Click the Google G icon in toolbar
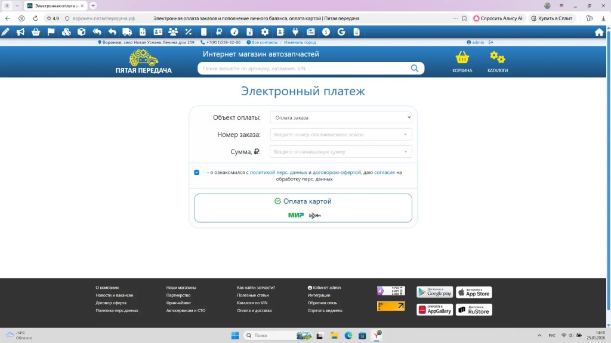This screenshot has height=343, width=611. (x=341, y=32)
